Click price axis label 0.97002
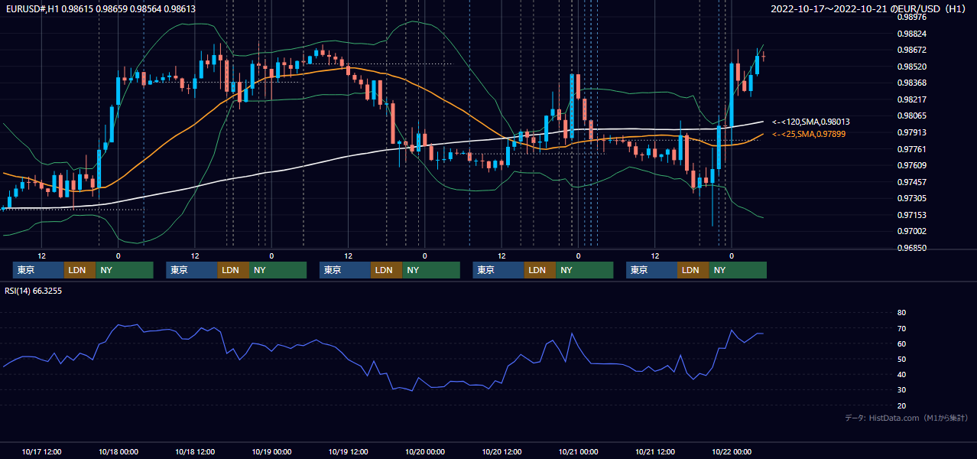The height and width of the screenshot is (459, 977). (x=912, y=231)
